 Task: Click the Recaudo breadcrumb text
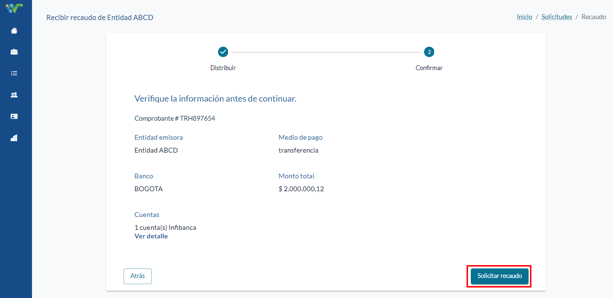tap(594, 17)
